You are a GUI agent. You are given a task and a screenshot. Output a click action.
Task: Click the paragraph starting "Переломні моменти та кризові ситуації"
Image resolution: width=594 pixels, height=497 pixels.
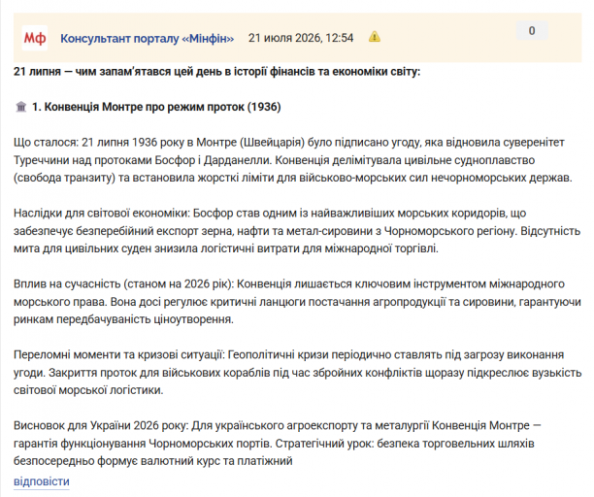pyautogui.click(x=297, y=373)
